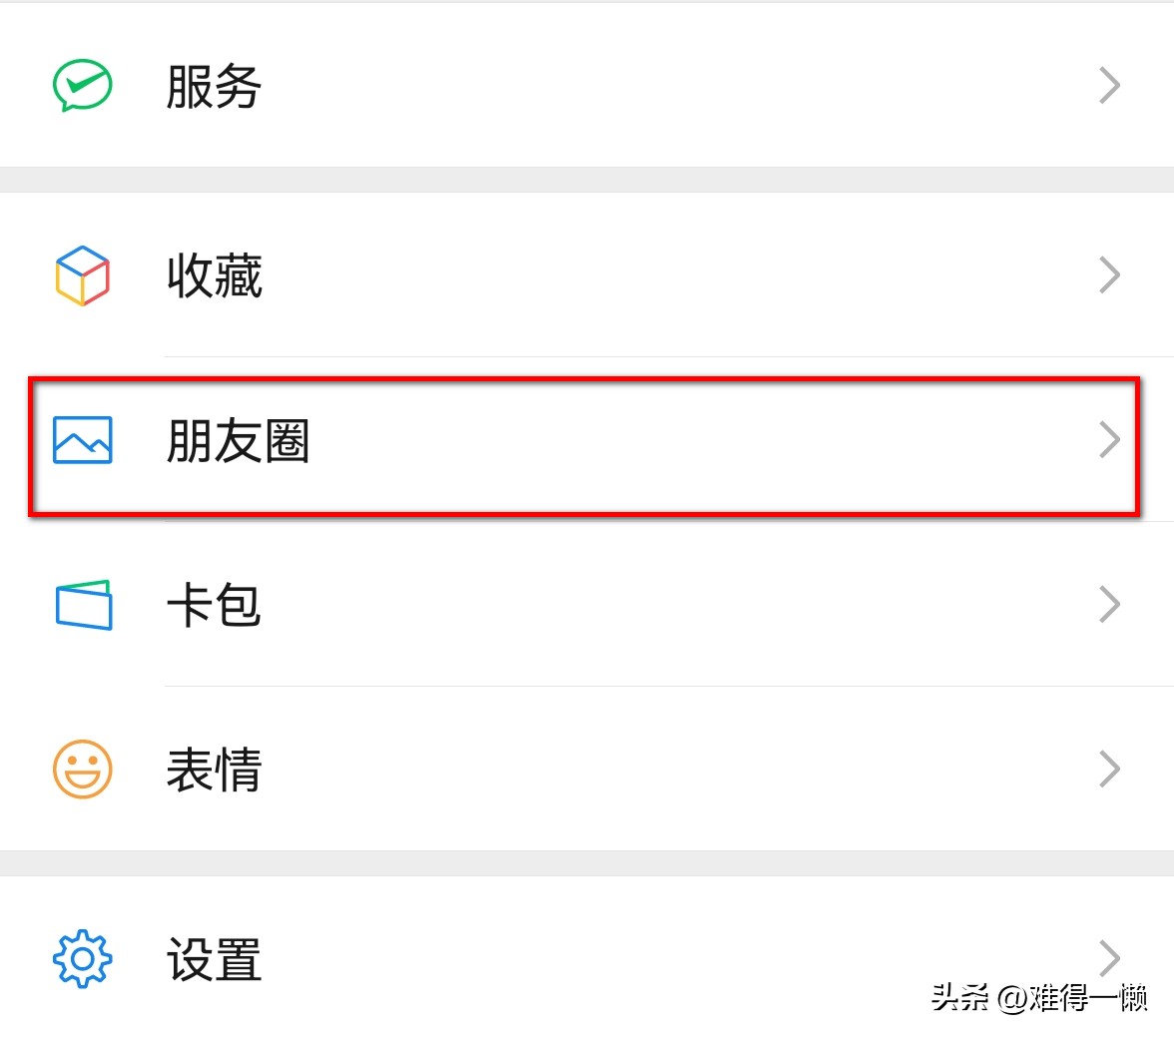Select the green Services check icon
The image size is (1174, 1039).
coord(81,85)
